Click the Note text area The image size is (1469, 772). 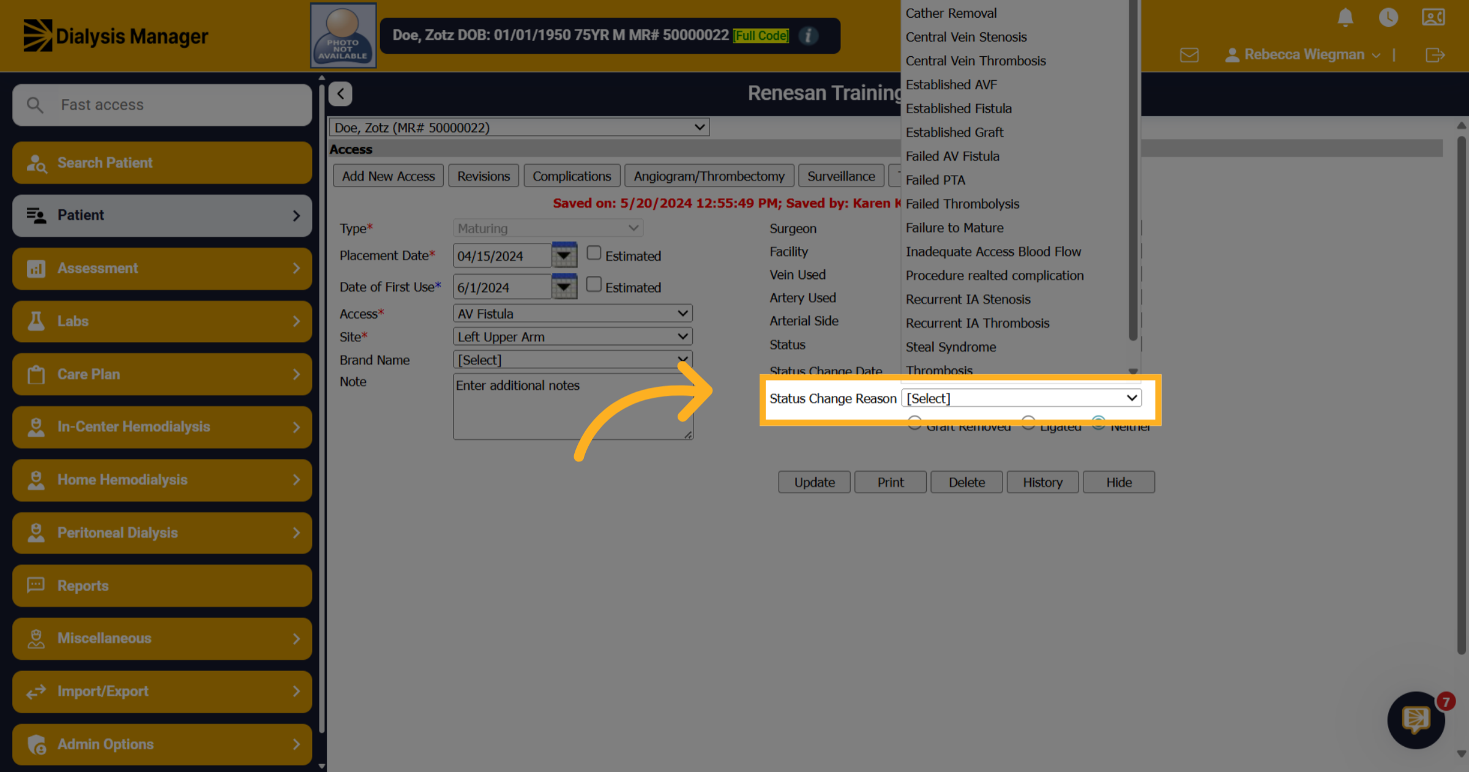(573, 407)
